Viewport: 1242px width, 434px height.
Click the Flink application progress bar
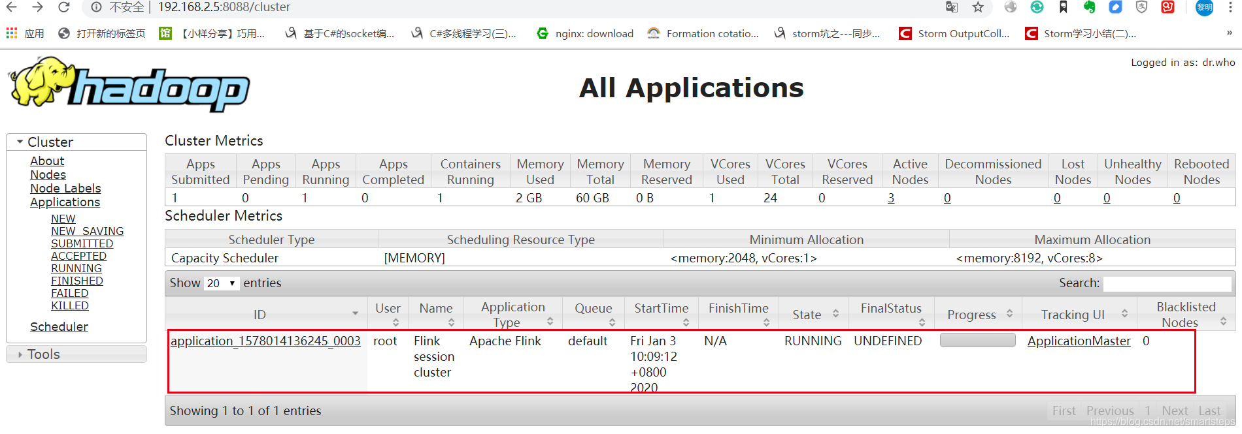pos(978,340)
